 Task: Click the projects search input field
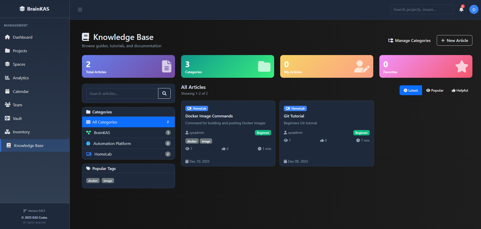coord(422,9)
